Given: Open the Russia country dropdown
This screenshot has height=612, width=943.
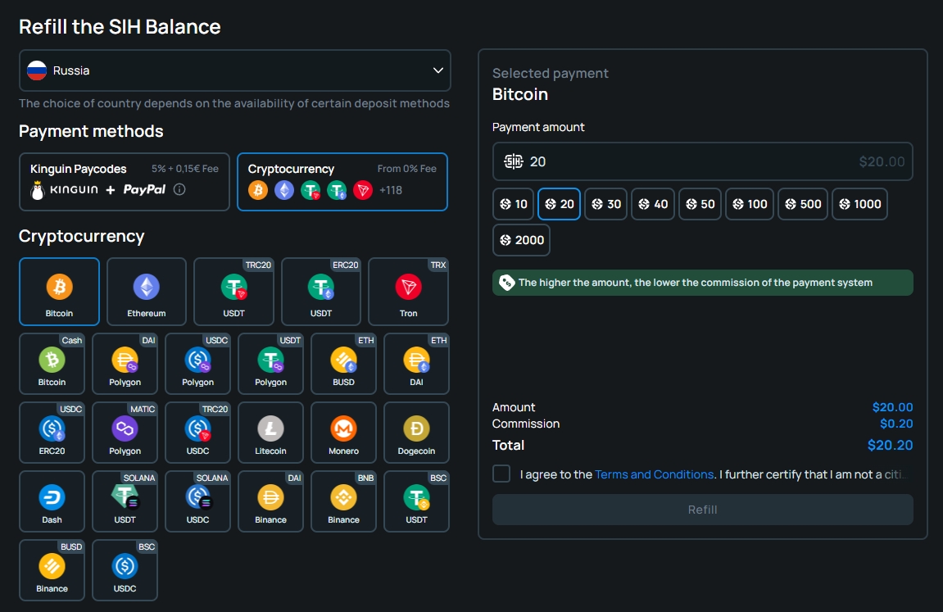Looking at the screenshot, I should (234, 70).
